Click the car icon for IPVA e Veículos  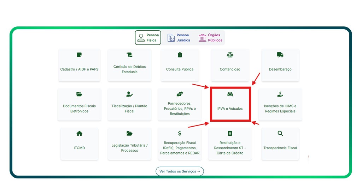(x=230, y=94)
